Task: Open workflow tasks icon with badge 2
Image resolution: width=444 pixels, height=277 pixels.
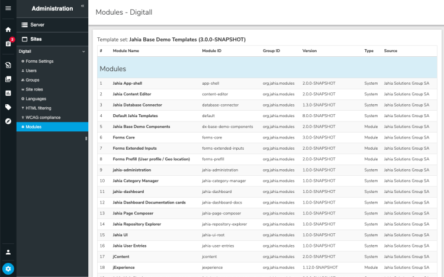Action: point(8,43)
